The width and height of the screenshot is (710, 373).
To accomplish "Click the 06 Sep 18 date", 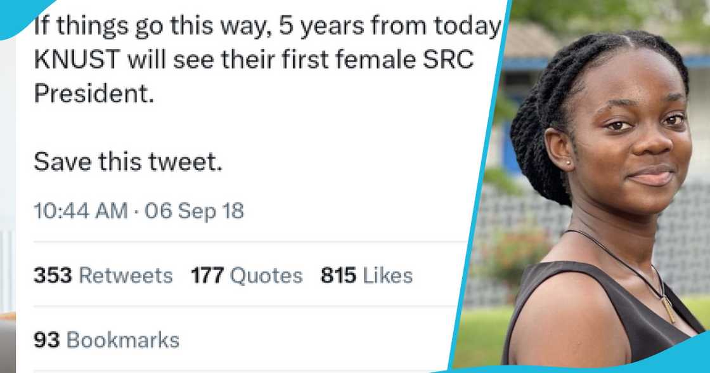I will coord(194,211).
